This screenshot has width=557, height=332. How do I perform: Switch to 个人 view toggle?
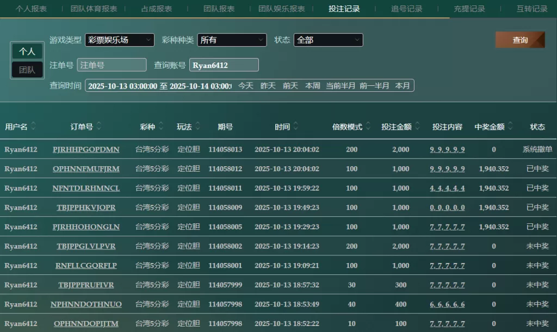(x=27, y=52)
